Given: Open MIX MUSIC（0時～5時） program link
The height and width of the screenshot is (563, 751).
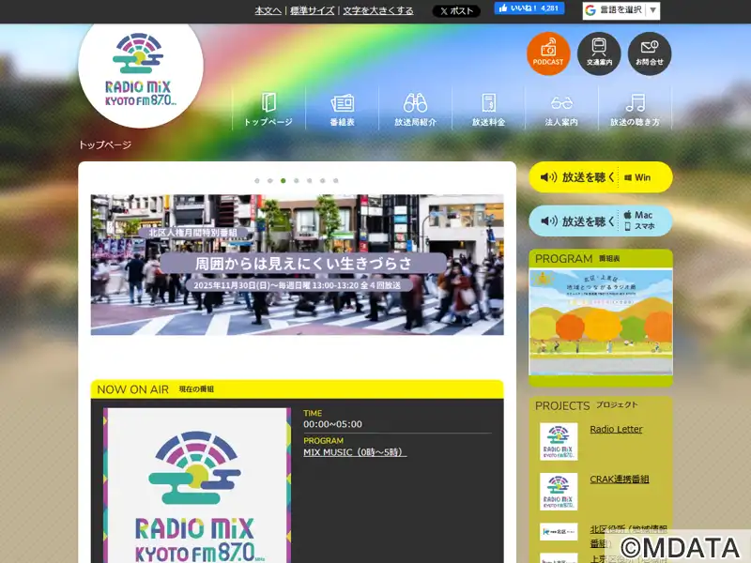Looking at the screenshot, I should coord(355,452).
